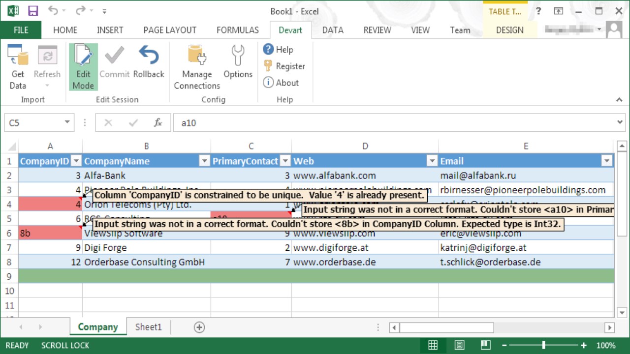Click the Excel Help question mark in title bar
630x354 pixels.
(x=539, y=11)
